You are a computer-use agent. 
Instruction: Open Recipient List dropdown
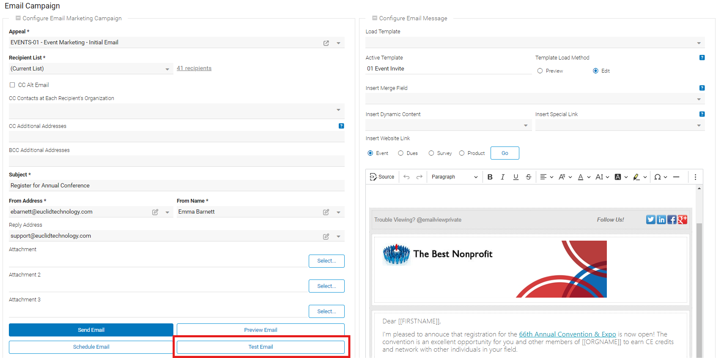click(x=91, y=69)
